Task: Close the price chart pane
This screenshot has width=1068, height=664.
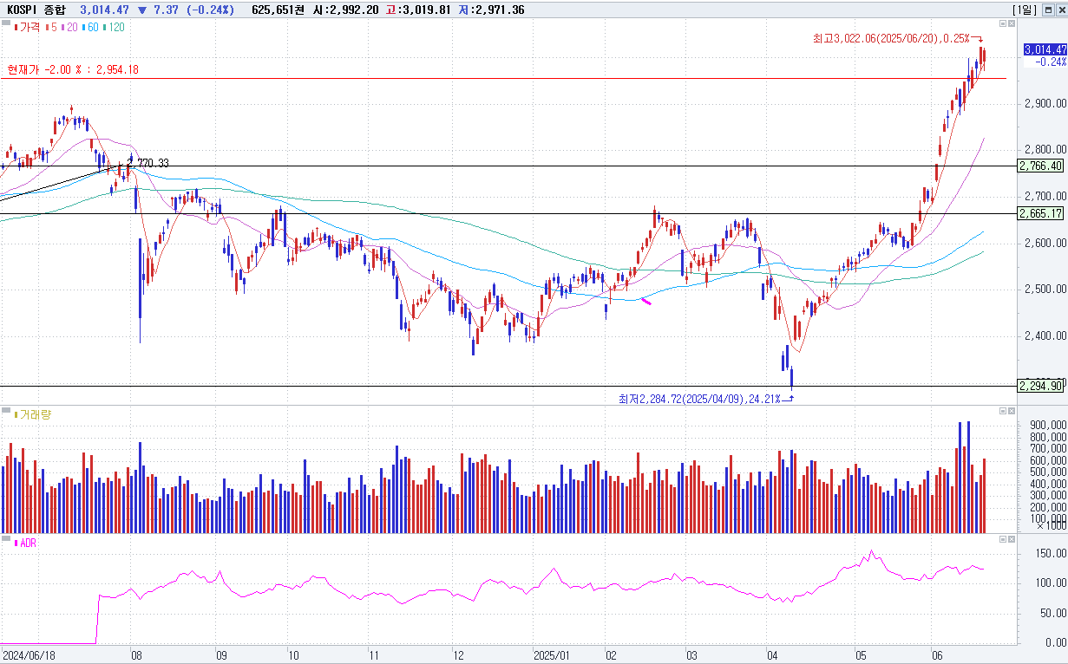Action: [1012, 23]
